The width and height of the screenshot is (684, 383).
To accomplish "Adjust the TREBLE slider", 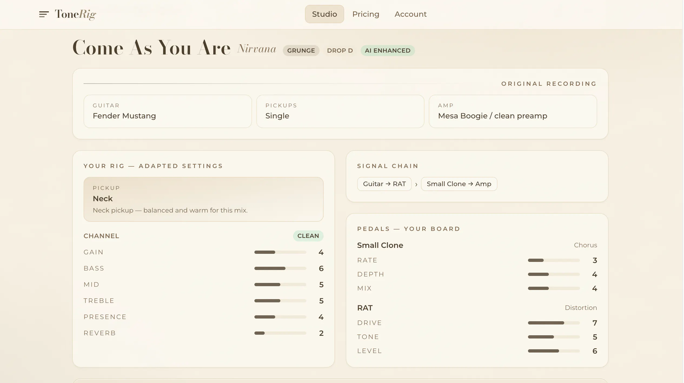I will [x=280, y=301].
